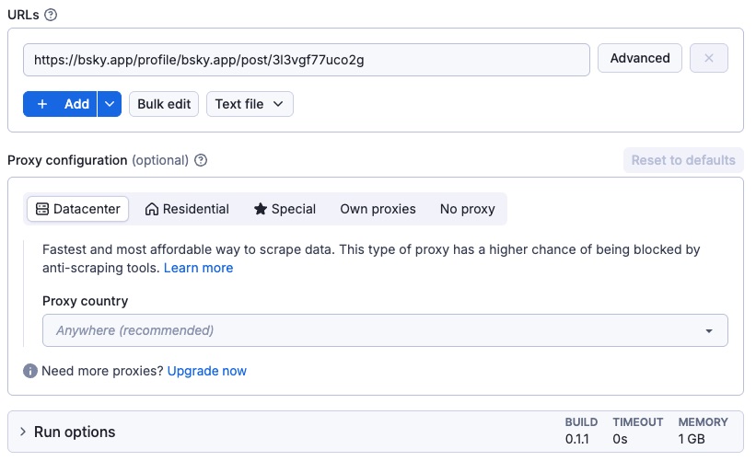Follow the Learn more link
This screenshot has width=756, height=461.
click(x=198, y=268)
